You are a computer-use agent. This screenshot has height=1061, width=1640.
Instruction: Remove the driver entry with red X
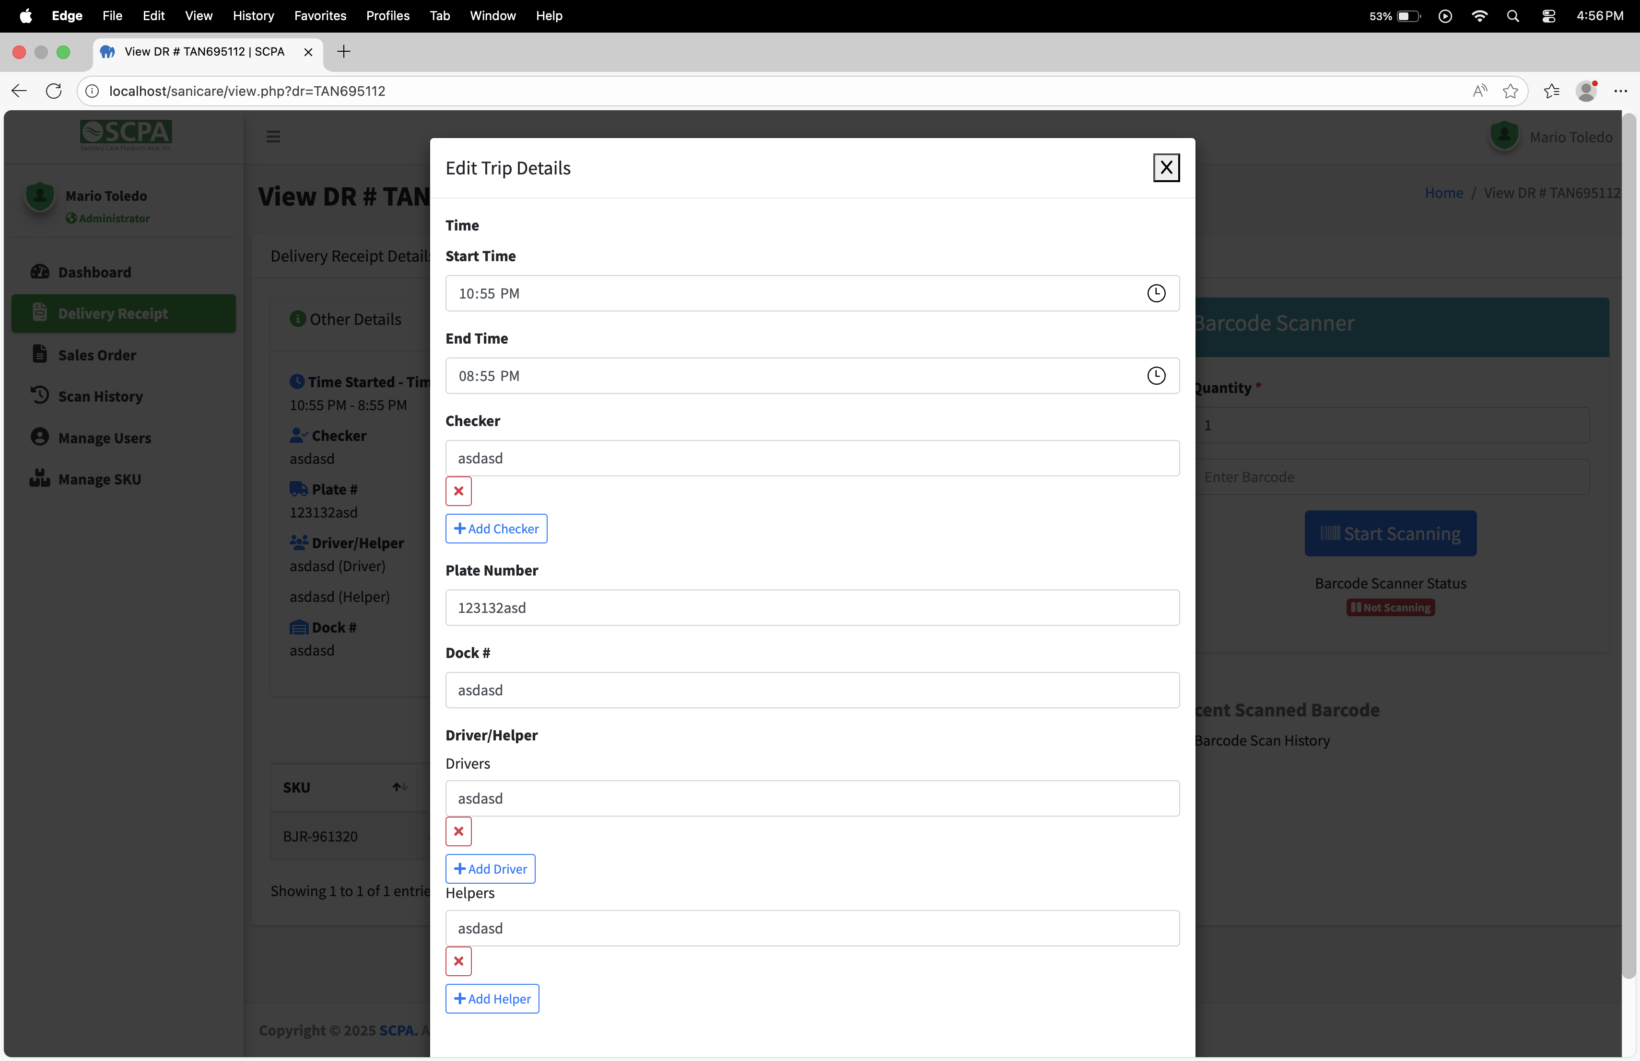[x=458, y=831]
